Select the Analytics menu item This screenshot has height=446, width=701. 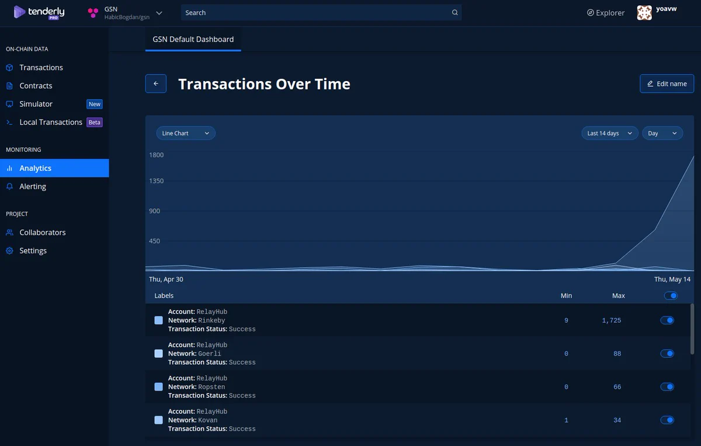click(54, 168)
